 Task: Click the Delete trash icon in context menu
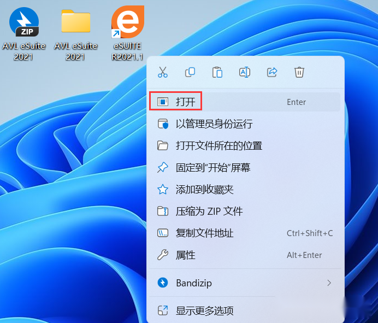pos(299,72)
